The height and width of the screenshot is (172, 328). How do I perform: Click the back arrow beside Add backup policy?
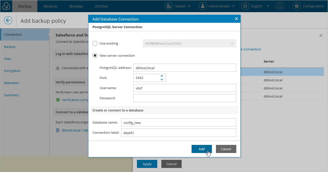click(x=8, y=20)
